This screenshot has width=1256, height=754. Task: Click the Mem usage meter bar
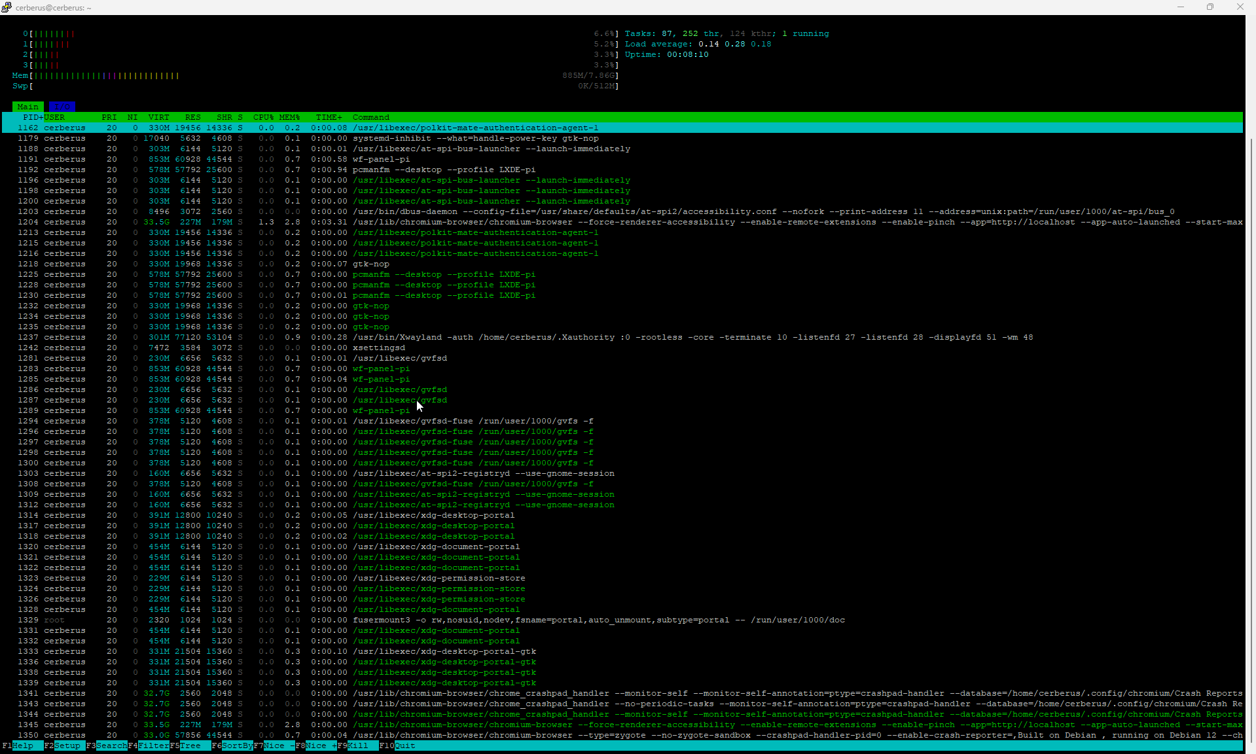tap(315, 75)
